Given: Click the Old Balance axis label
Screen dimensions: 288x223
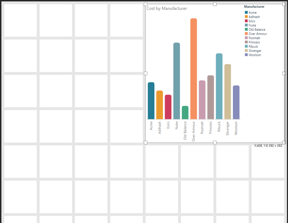Looking at the screenshot, I should [x=185, y=131].
